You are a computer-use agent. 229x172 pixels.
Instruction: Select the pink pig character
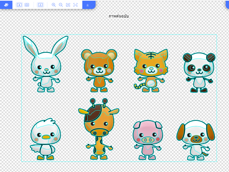coord(147,140)
